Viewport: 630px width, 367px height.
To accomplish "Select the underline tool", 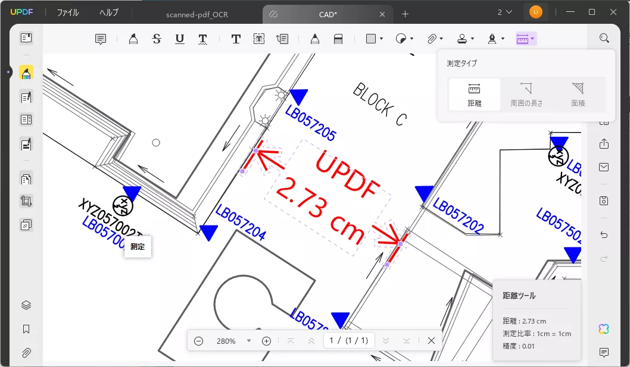I will pos(180,39).
